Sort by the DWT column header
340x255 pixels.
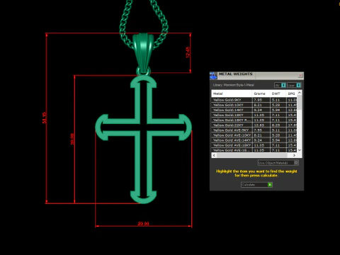point(278,93)
